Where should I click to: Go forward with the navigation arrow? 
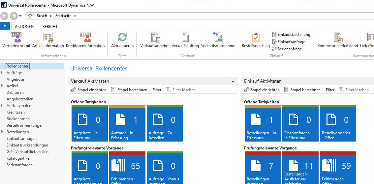coord(14,16)
